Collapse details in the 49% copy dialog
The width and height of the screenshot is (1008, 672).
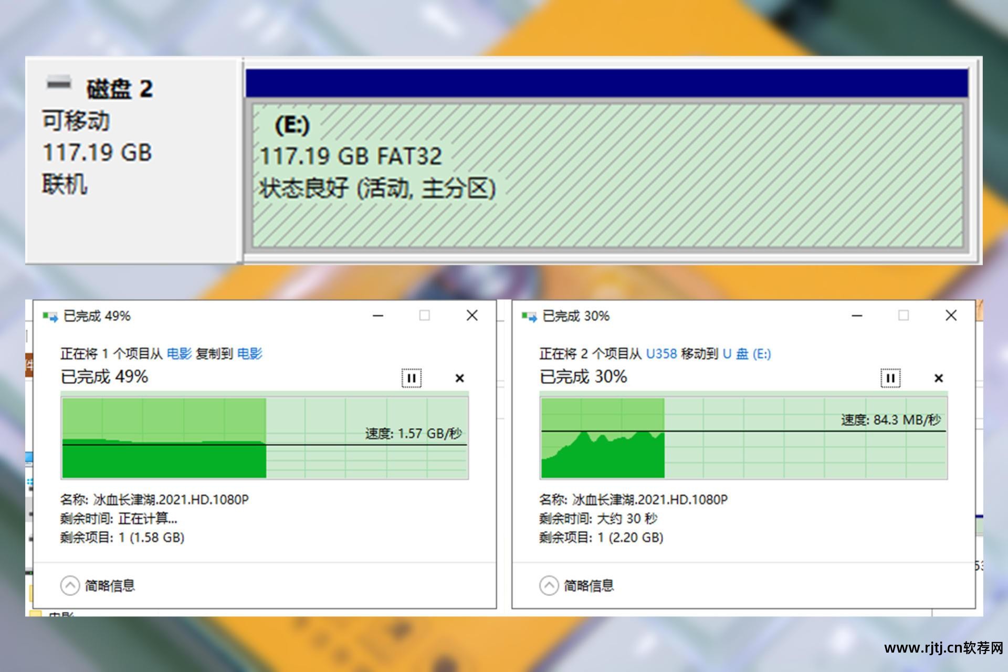tap(70, 585)
